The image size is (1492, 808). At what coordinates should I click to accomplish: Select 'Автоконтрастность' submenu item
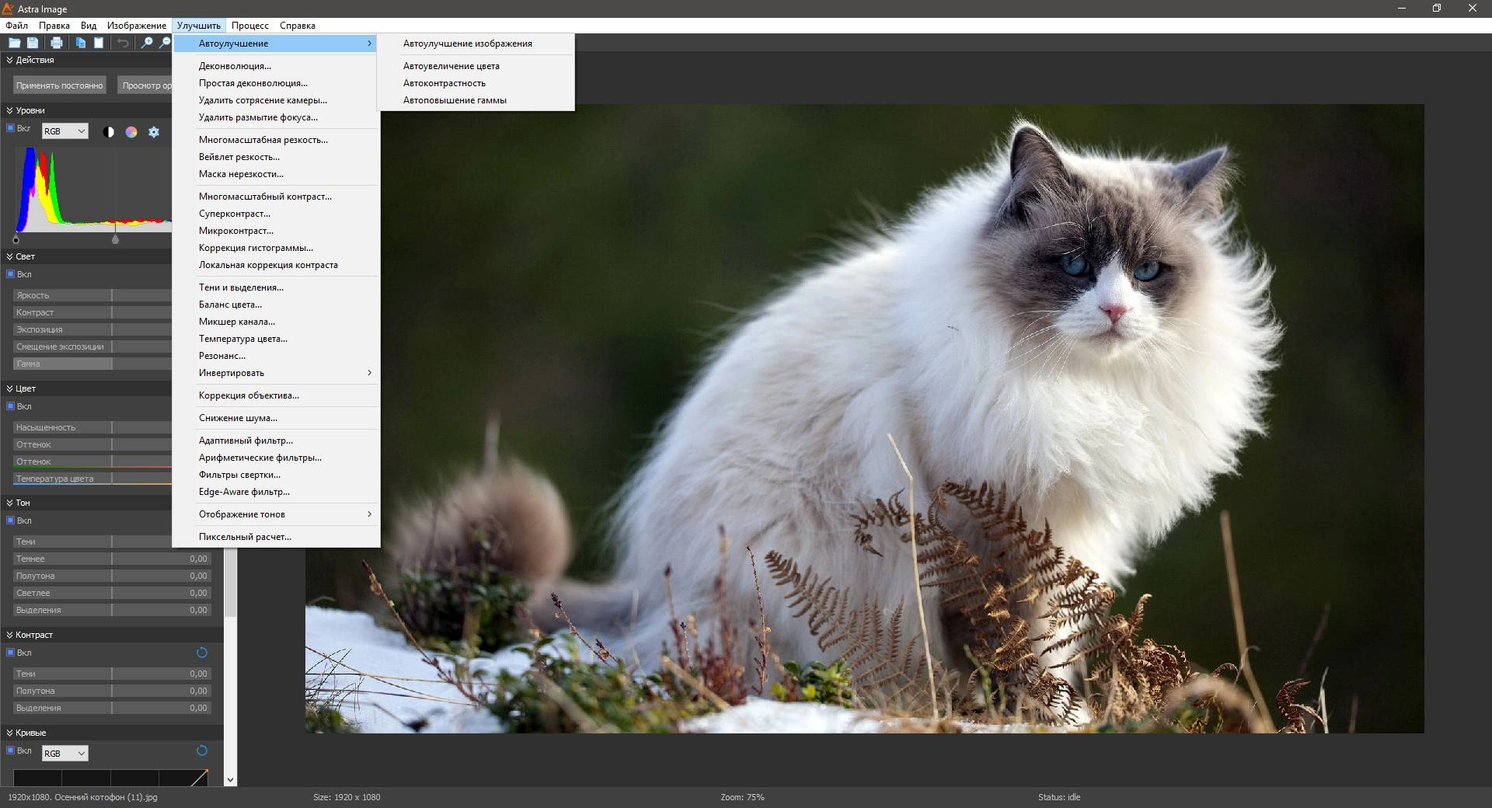pos(476,83)
